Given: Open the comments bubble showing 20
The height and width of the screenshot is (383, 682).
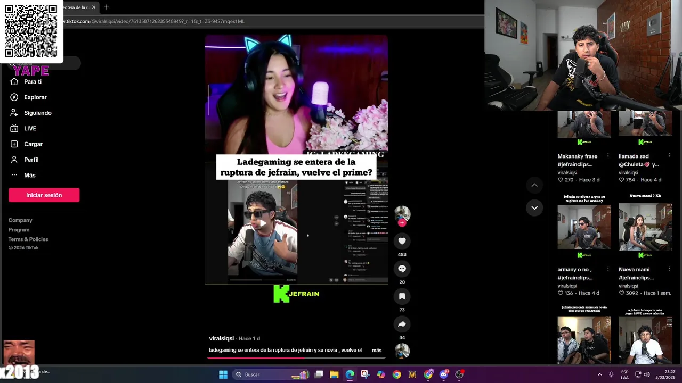Looking at the screenshot, I should tap(402, 269).
